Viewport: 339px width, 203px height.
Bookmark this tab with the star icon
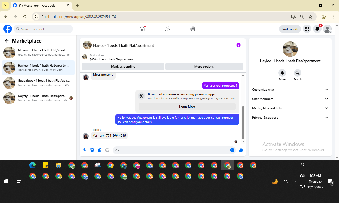tap(310, 17)
